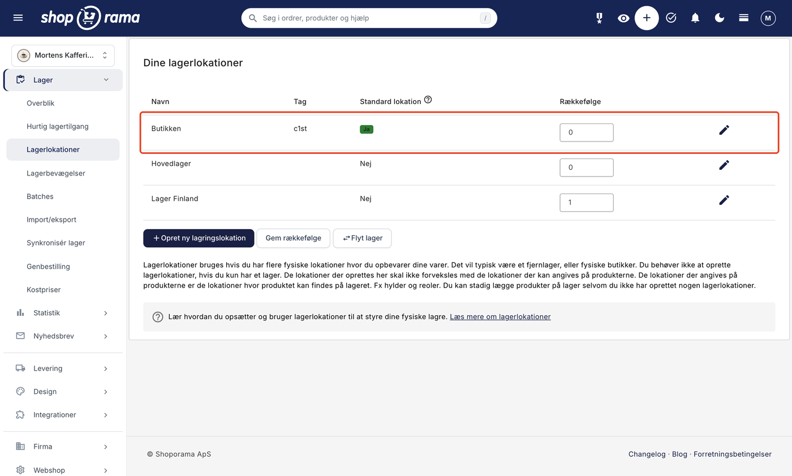The image size is (792, 476).
Task: Open the checkmark tasks icon
Action: point(671,18)
